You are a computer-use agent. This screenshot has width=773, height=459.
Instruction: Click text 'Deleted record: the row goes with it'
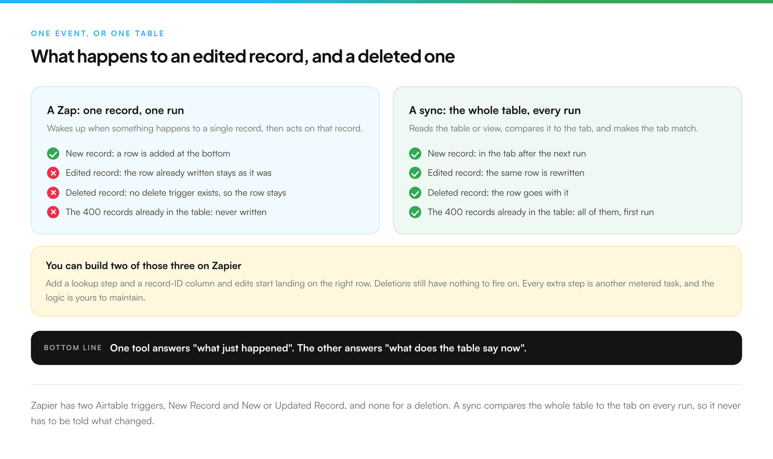coord(498,193)
